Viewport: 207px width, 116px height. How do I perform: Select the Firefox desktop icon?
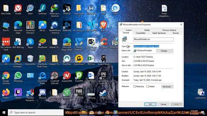(6, 94)
